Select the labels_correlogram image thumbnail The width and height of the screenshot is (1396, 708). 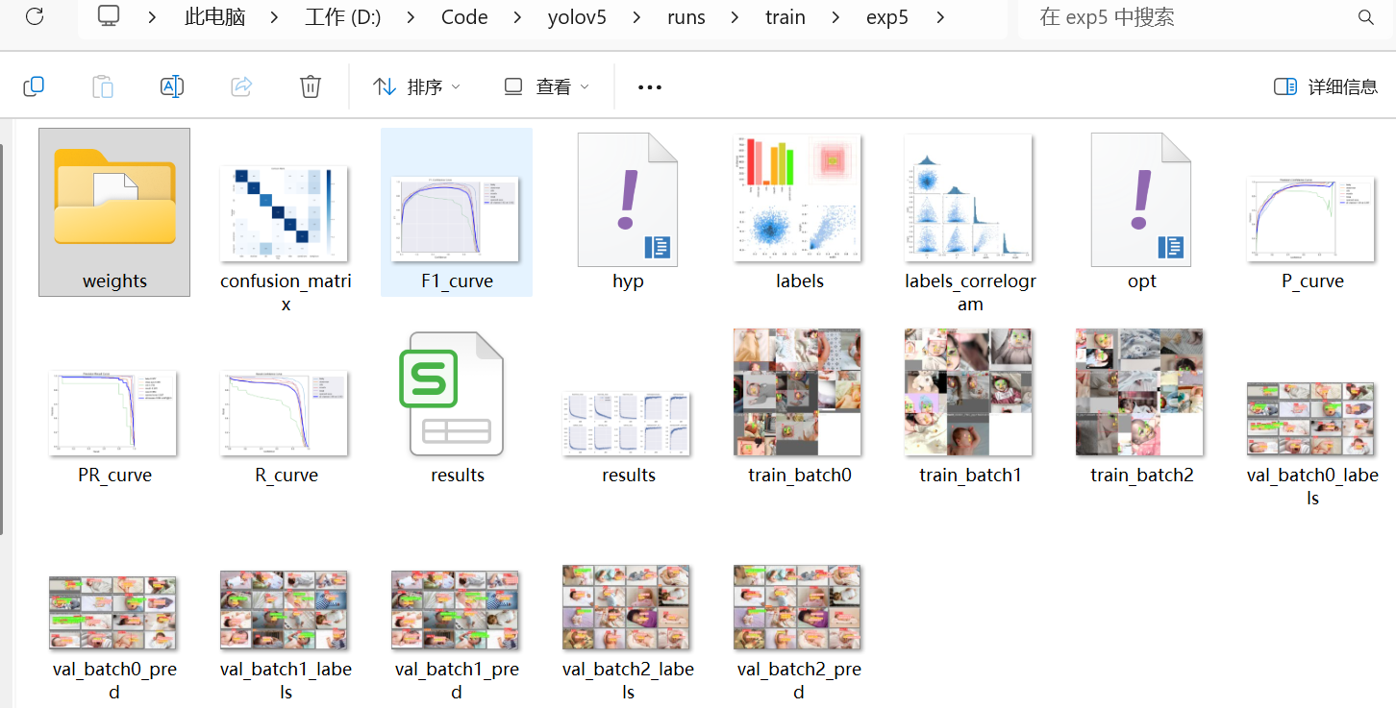coord(969,198)
